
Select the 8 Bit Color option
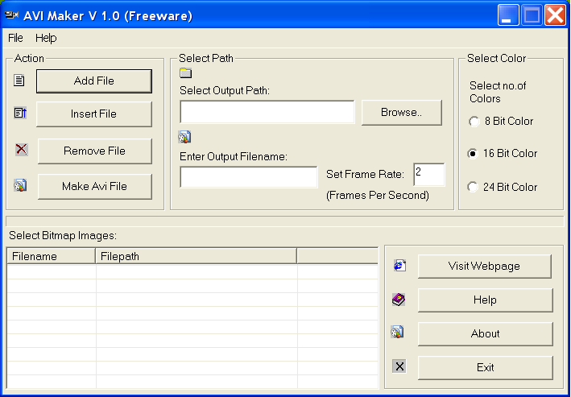tap(473, 122)
